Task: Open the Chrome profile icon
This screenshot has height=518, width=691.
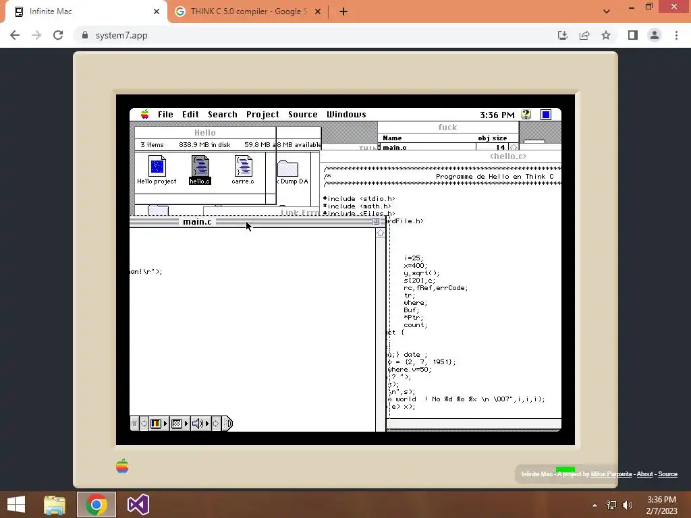Action: click(655, 35)
